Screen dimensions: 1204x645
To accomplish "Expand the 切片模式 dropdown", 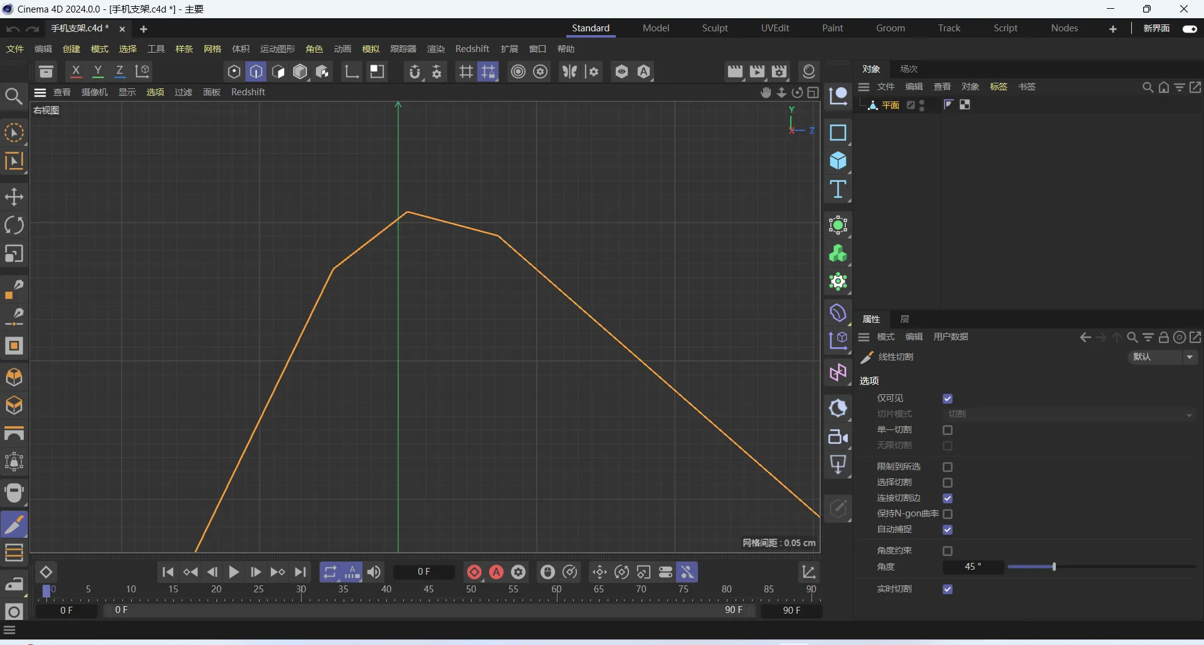I will (1070, 414).
